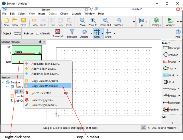Viewport: 183px width, 140px height.
Task: Insert a Rectangle from Insert panel
Action: click(172, 48)
